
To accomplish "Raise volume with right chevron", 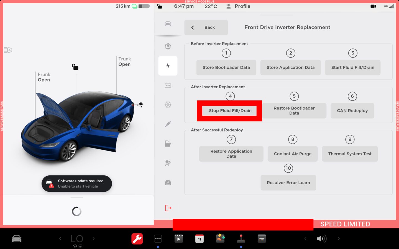I will (x=339, y=238).
